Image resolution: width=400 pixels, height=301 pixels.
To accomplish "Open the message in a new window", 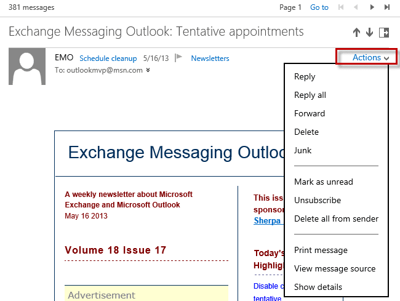I will coord(384,33).
